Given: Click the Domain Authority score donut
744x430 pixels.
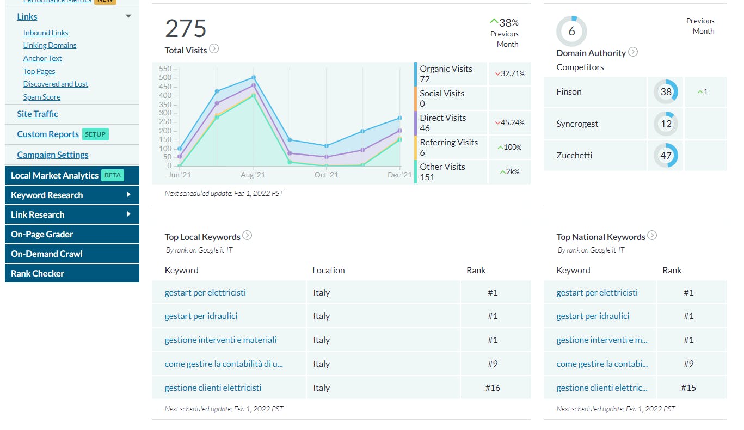Looking at the screenshot, I should 571,31.
